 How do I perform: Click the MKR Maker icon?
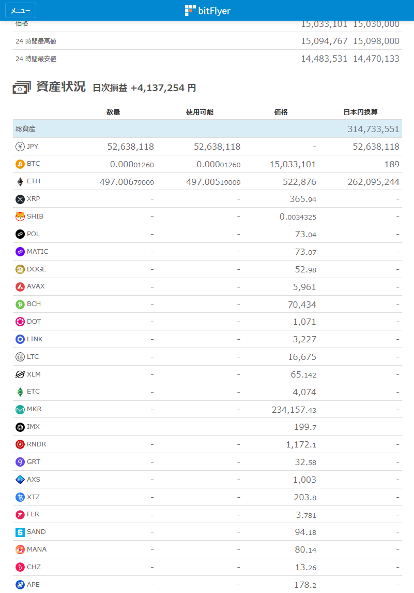[x=20, y=410]
